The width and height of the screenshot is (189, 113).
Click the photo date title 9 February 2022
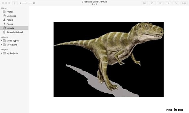[94, 2]
